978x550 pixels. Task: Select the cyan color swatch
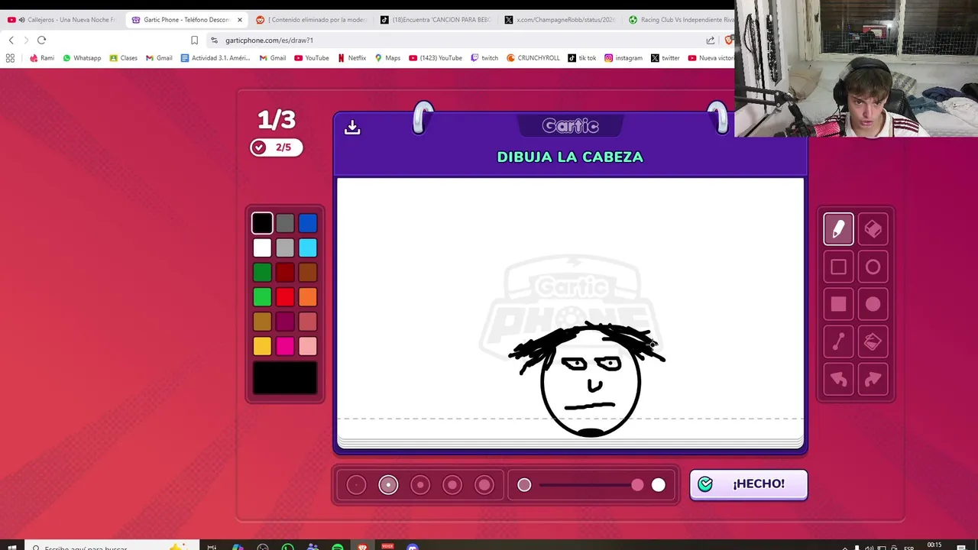[x=308, y=247]
